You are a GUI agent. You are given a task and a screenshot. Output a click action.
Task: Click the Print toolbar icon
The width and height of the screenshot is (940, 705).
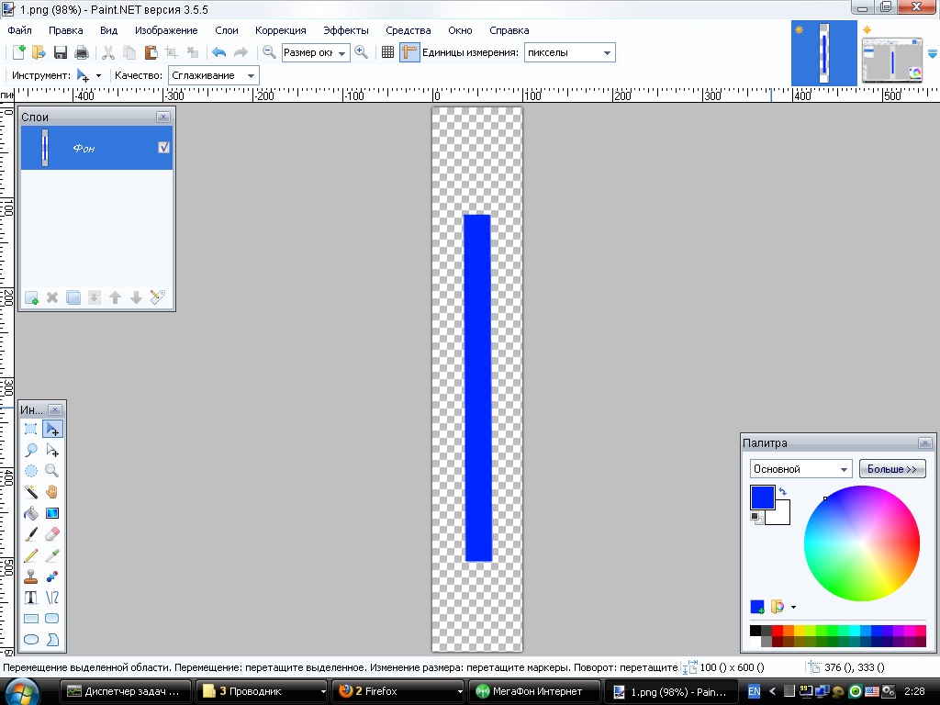[x=82, y=52]
